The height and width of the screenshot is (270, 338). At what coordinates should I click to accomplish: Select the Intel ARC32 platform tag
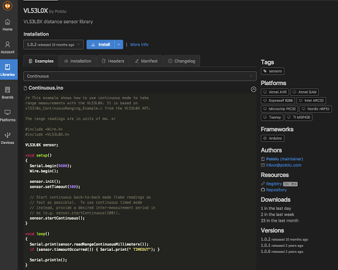coord(311,100)
